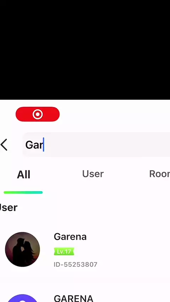Tap empty space right of Garena result
170x302 pixels.
pos(133,249)
